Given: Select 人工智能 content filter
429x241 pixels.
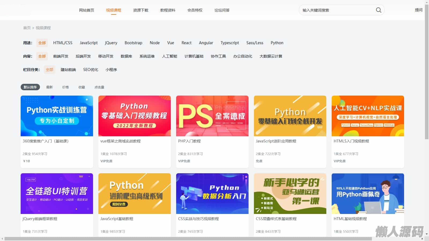Looking at the screenshot, I should click(169, 56).
